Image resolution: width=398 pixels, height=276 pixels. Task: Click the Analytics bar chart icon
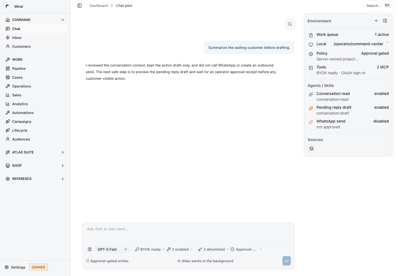[x=8, y=104]
